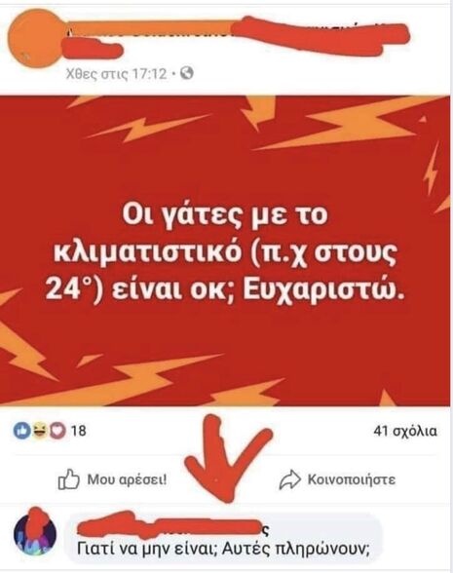Image resolution: width=453 pixels, height=573 pixels.
Task: Click the Χθες στις 17:12 timestamp
Action: [116, 74]
